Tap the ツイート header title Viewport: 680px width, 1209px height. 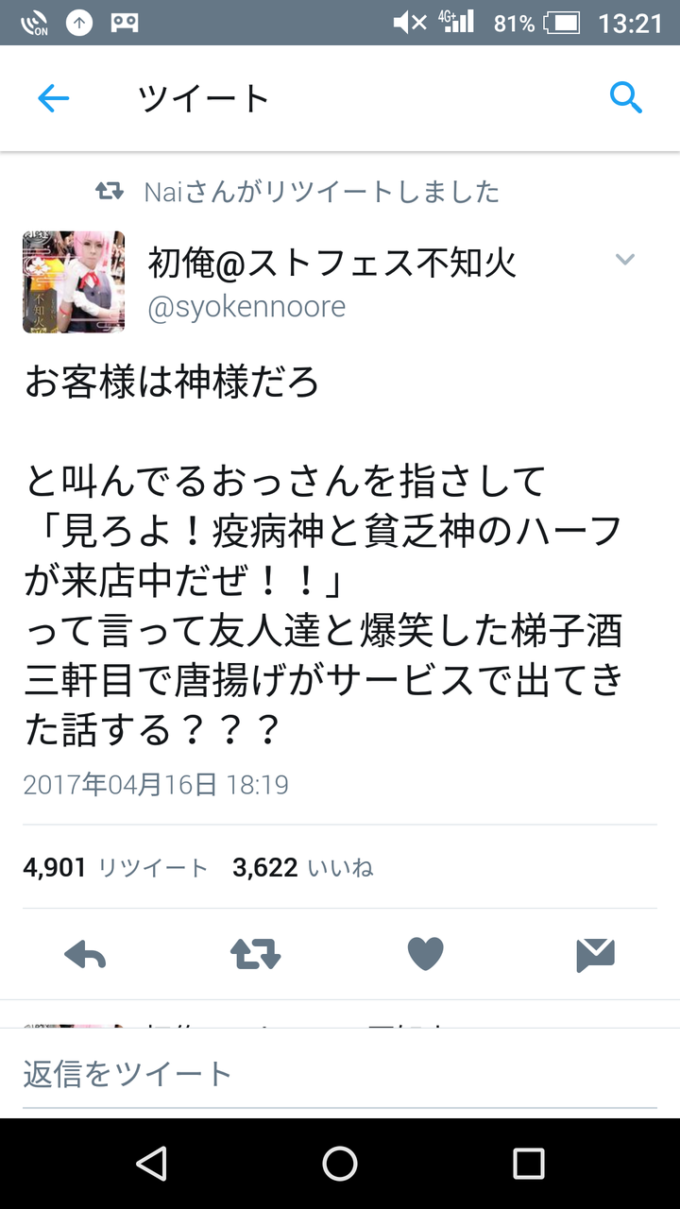click(204, 98)
